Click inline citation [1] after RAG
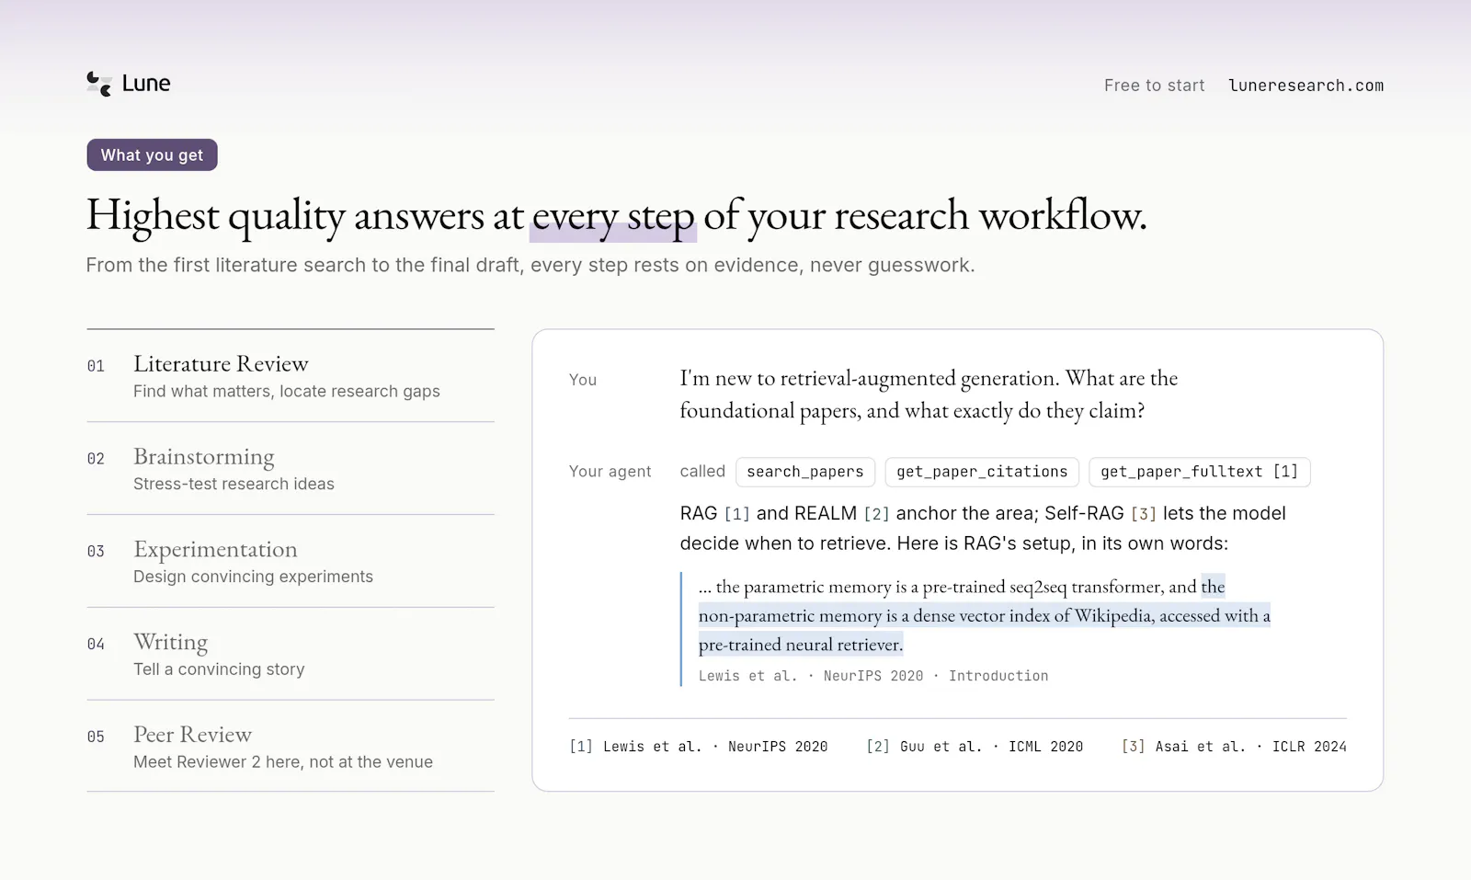 coord(736,514)
